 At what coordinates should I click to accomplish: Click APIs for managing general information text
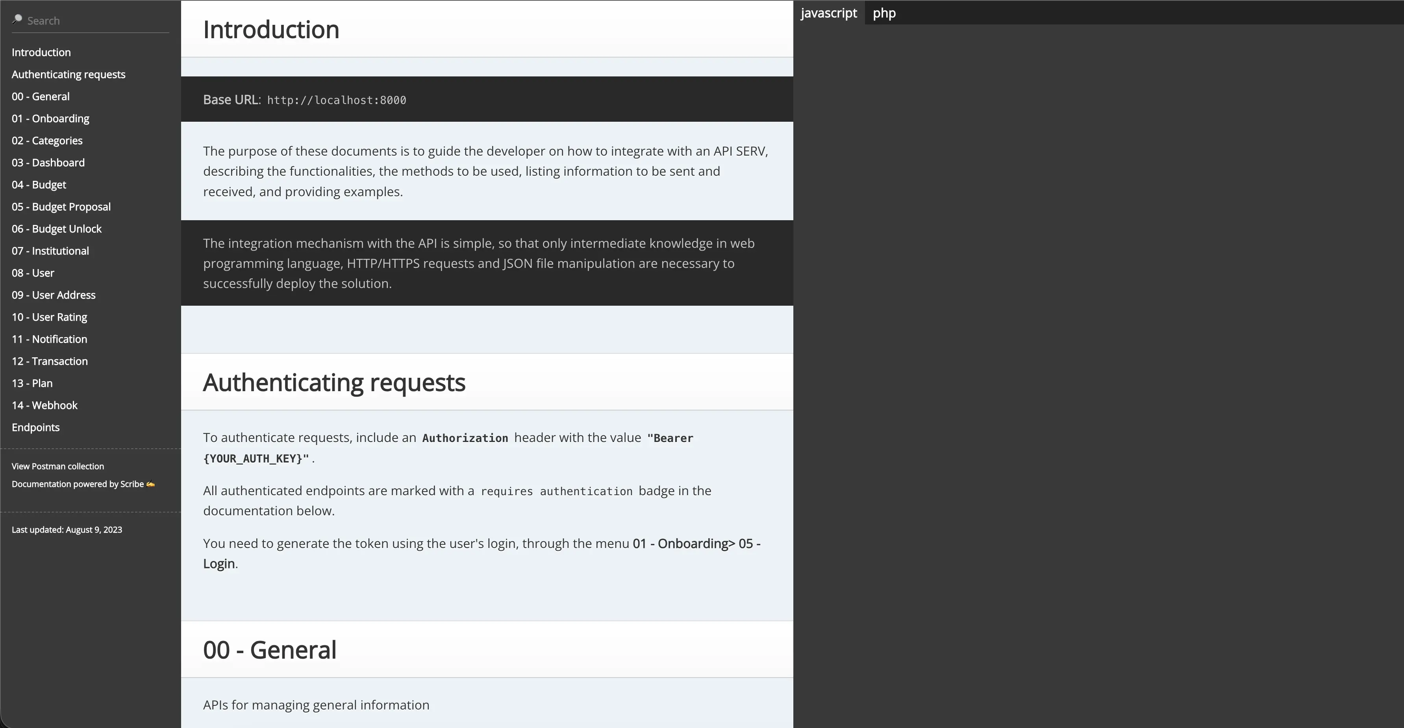point(316,705)
